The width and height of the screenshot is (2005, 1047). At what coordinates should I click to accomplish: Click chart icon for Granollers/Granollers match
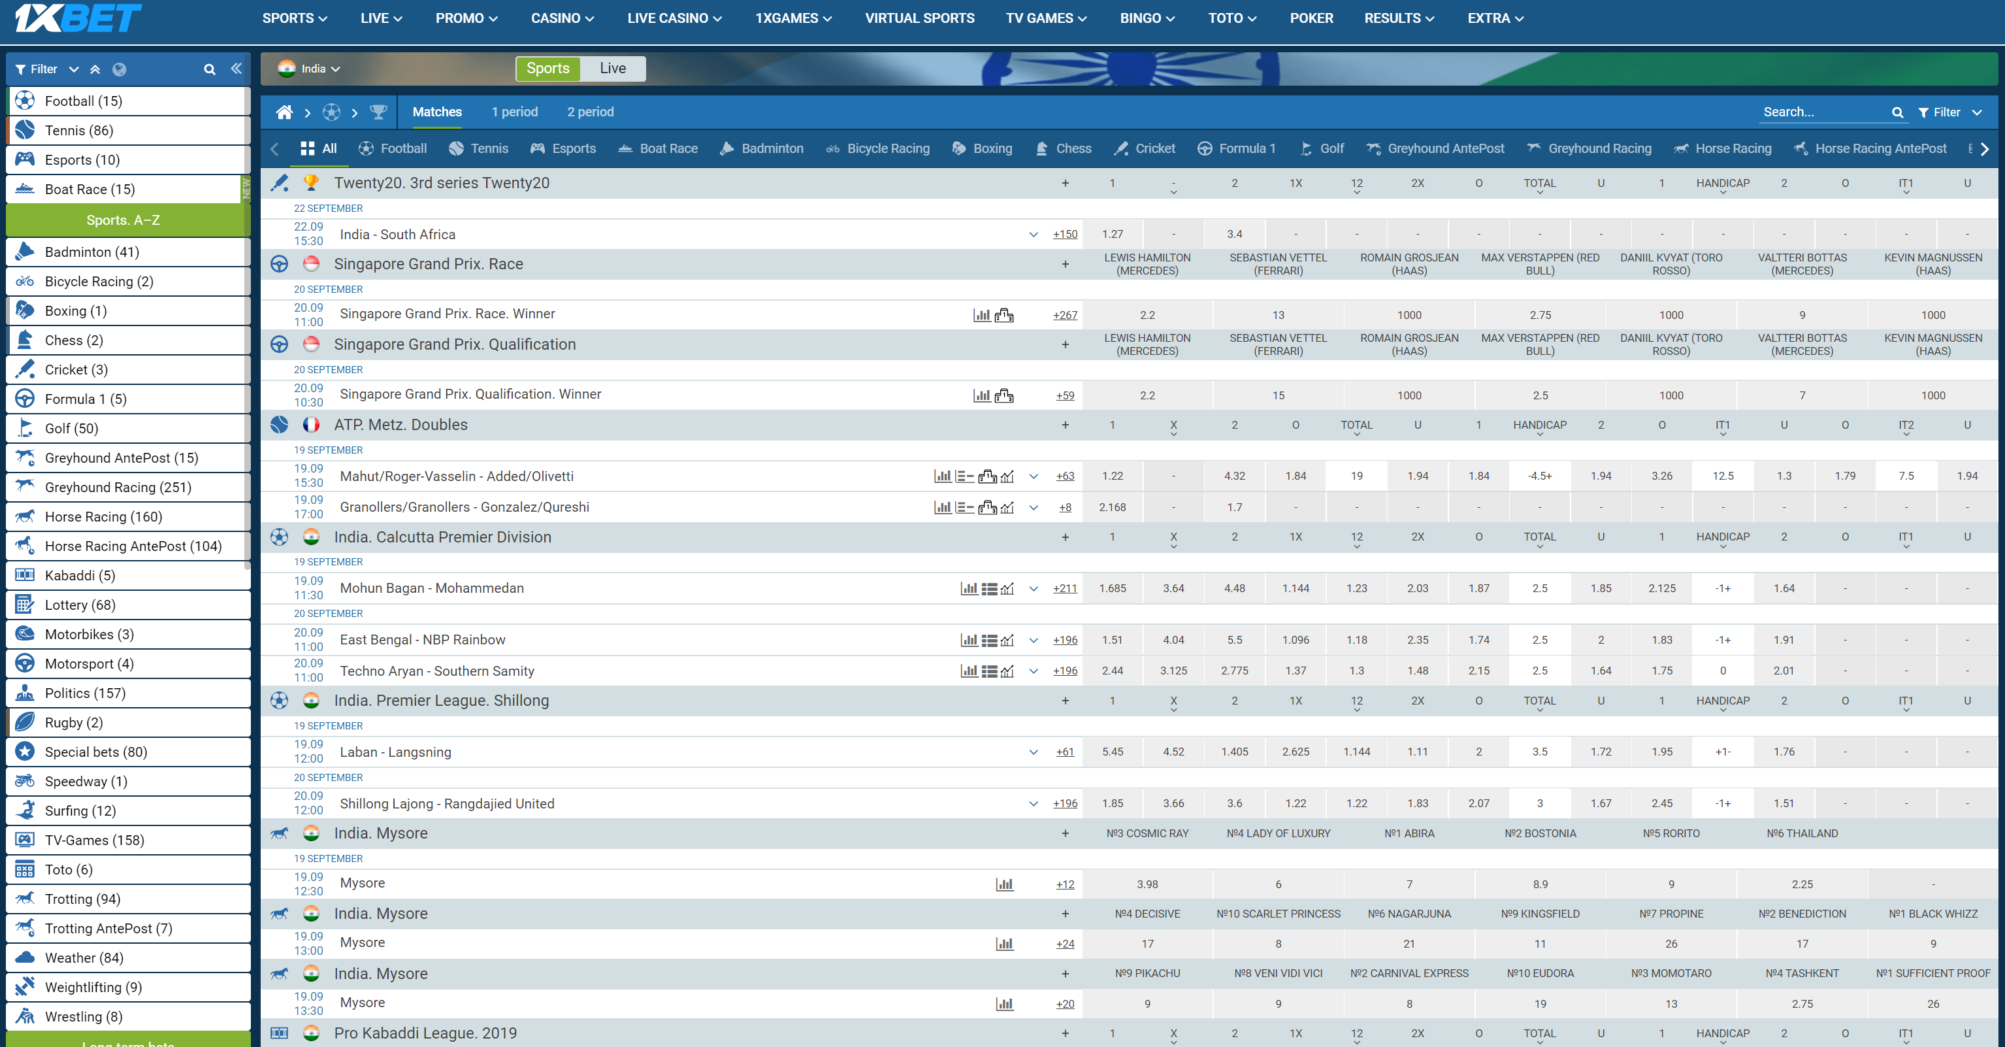coord(942,508)
